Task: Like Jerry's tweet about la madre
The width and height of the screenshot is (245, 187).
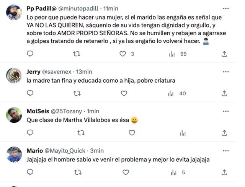Action: 124,93
